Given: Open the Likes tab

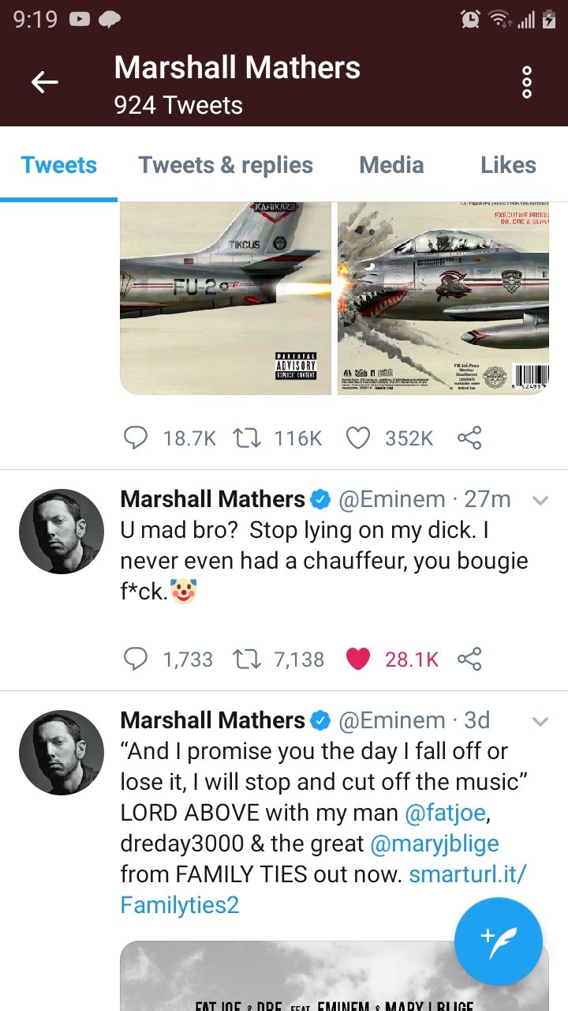Looking at the screenshot, I should pos(508,165).
